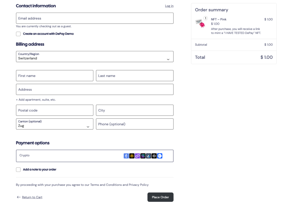Expand + Add apartment, suite, etc.
The image size is (282, 210).
36,100
